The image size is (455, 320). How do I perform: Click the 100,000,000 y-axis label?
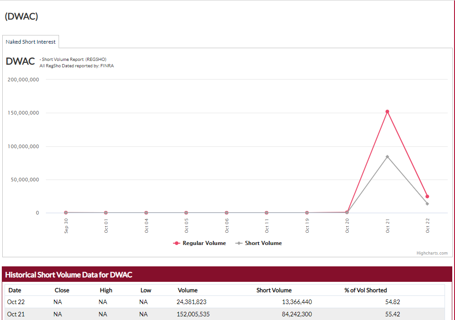pos(23,146)
